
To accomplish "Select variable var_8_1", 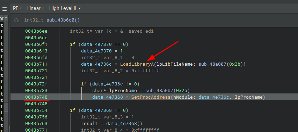I will click(113, 58).
